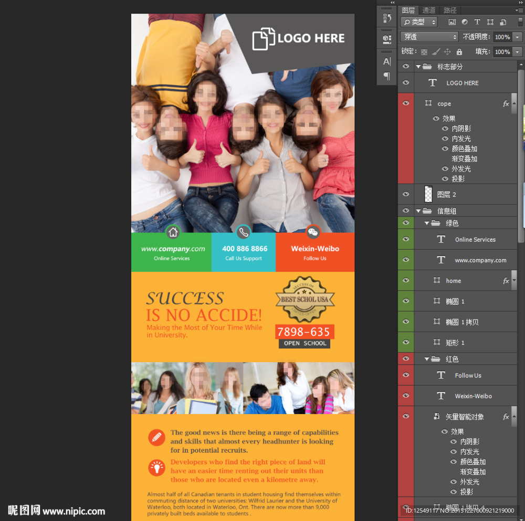The height and width of the screenshot is (521, 525).
Task: Filter layers by smart object icon
Action: coord(503,22)
